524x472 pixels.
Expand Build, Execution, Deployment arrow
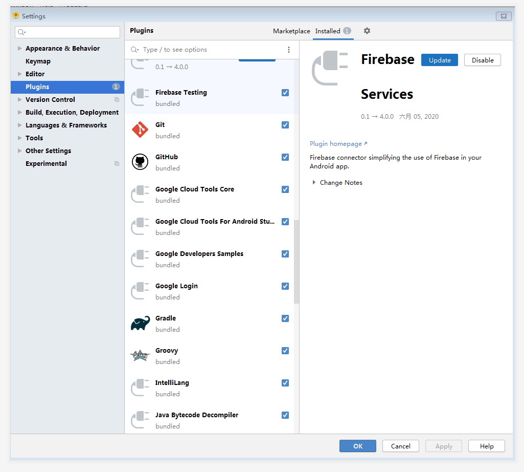(20, 113)
